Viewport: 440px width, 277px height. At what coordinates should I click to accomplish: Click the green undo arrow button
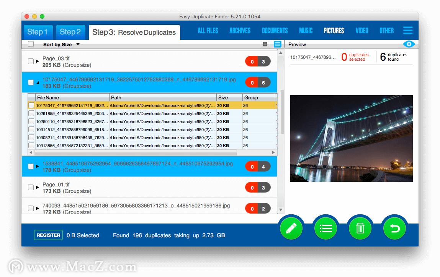coord(394,228)
